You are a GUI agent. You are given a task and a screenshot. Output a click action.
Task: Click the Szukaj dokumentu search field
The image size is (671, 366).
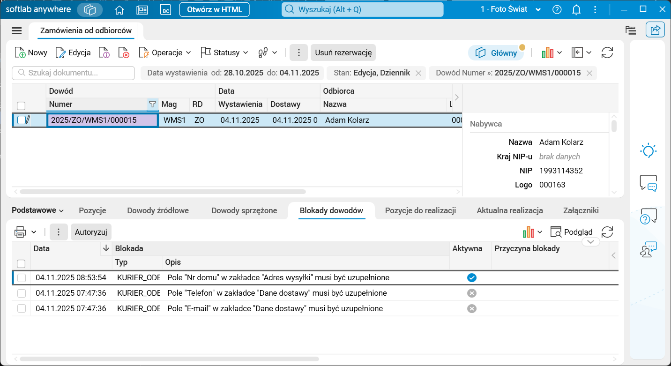[x=73, y=73]
